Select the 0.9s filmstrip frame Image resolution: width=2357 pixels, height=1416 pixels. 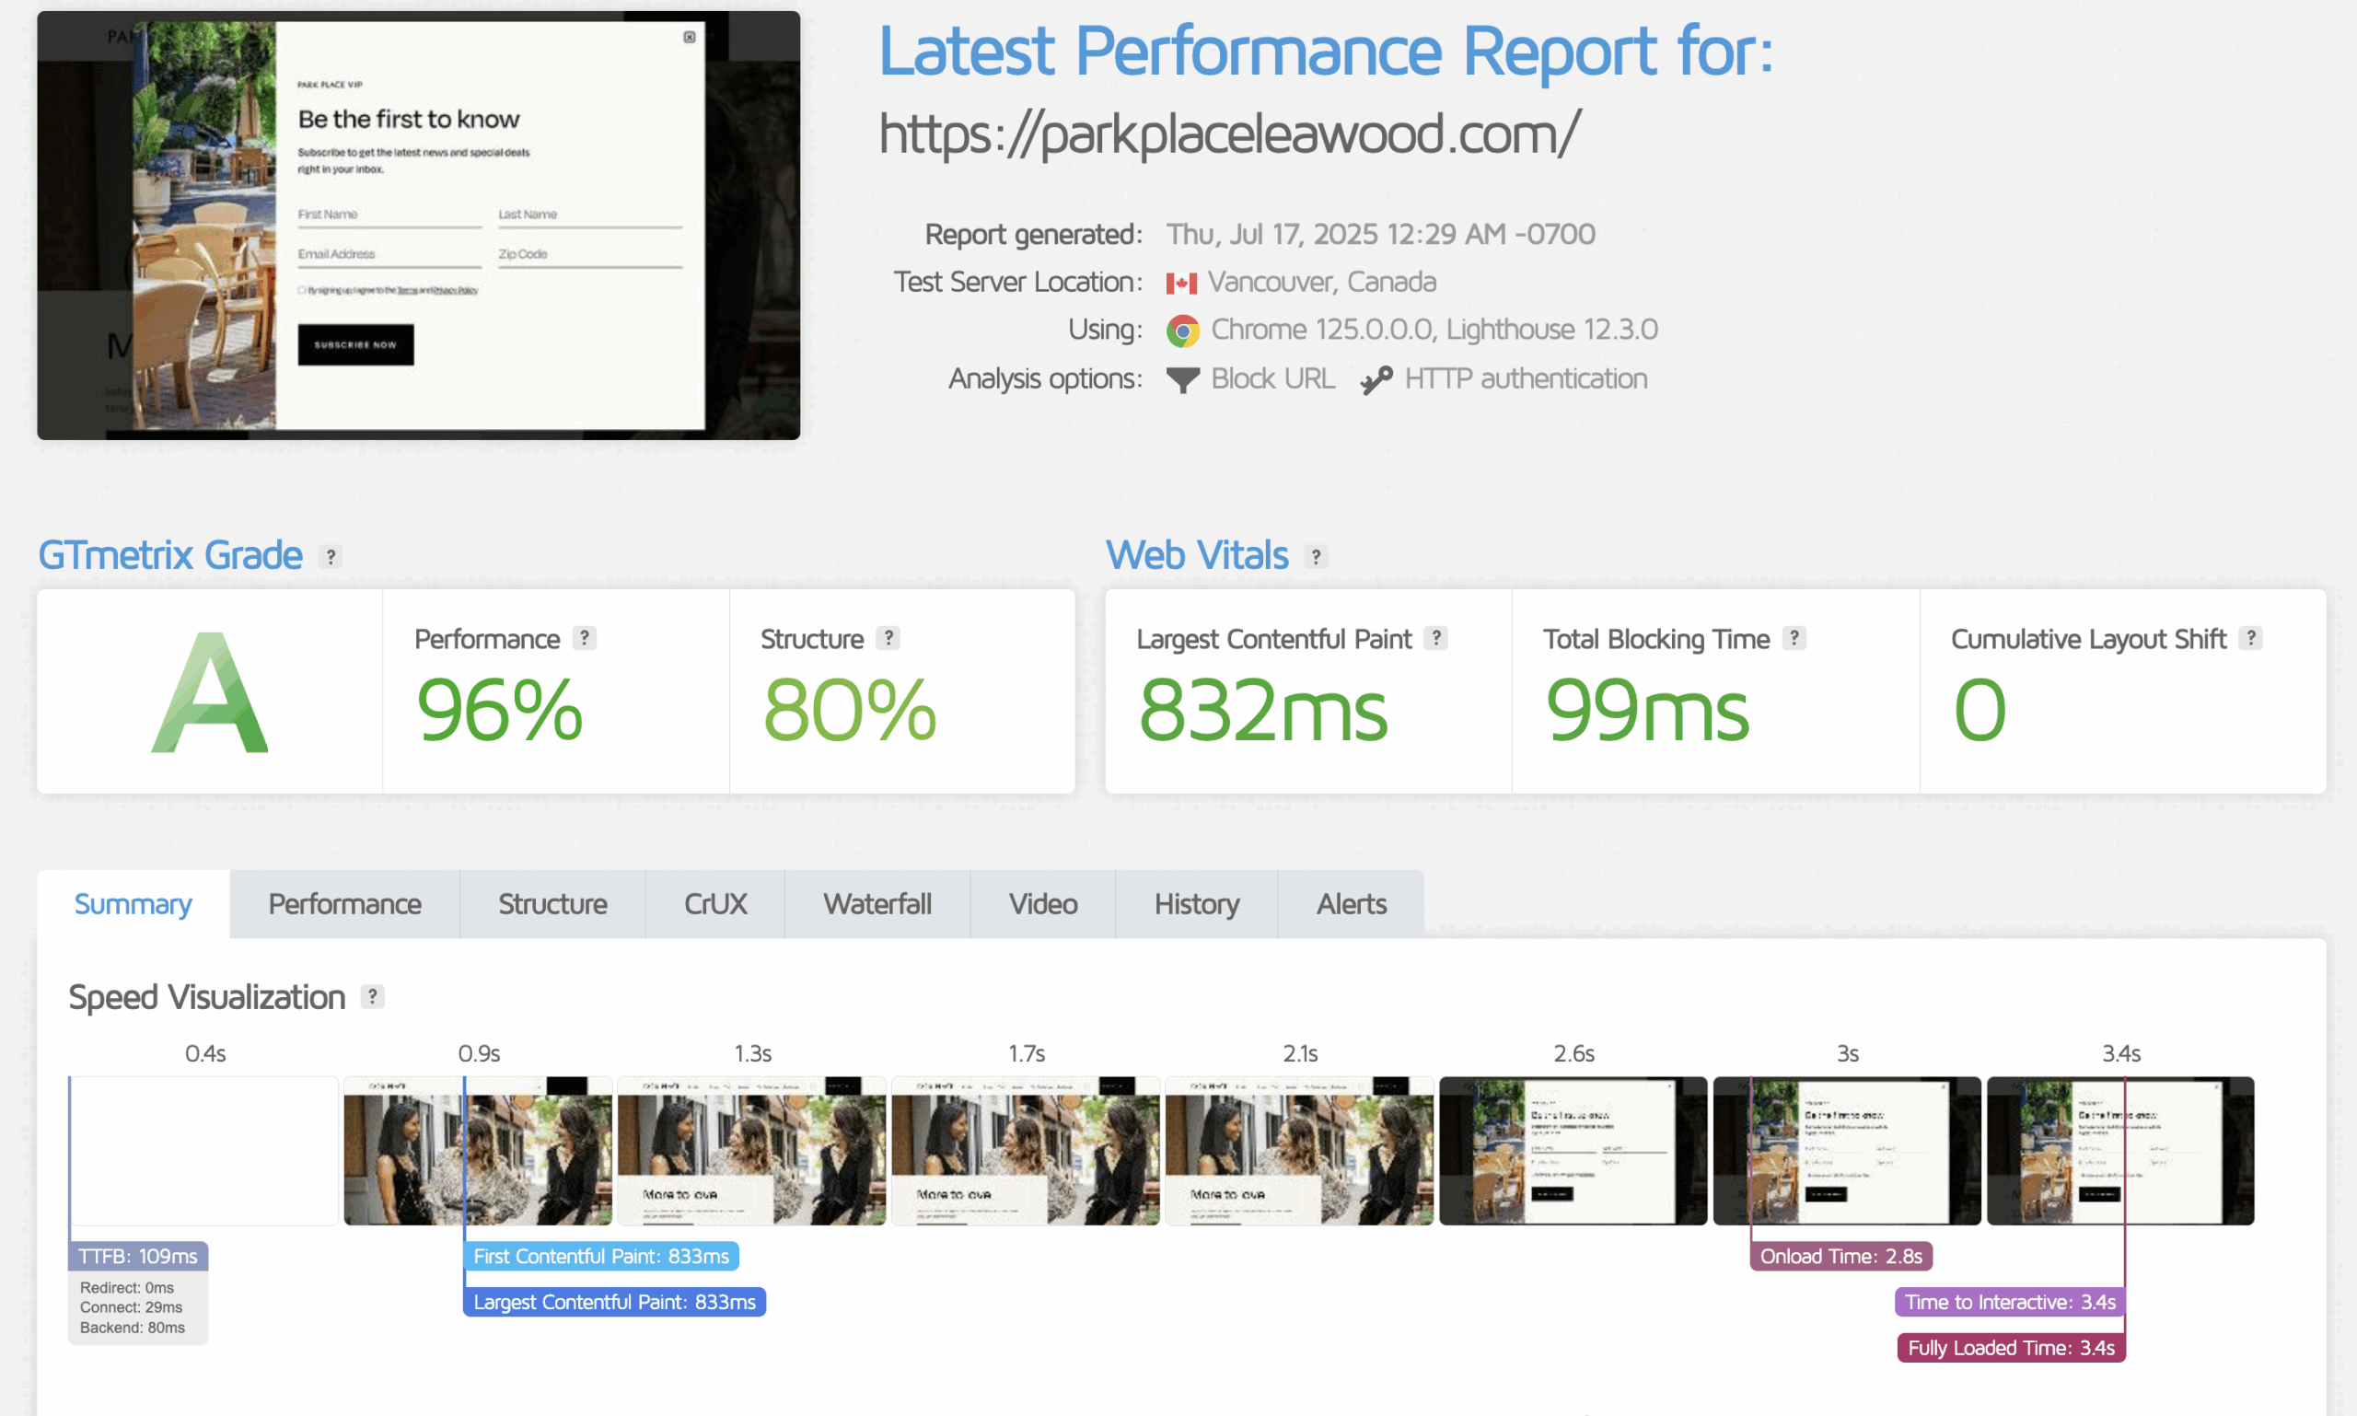[x=478, y=1151]
